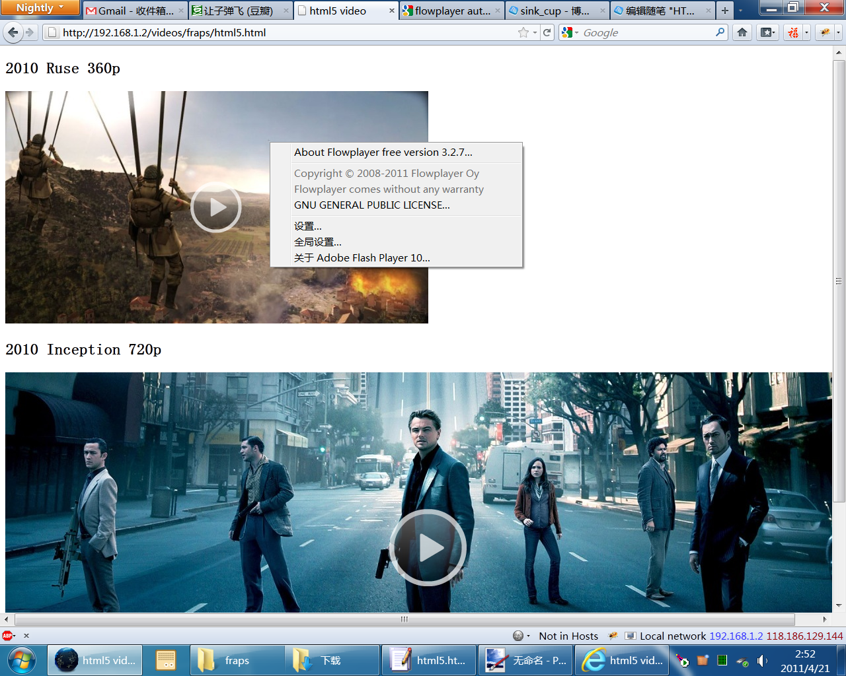Switch to the flowplayer aut... tab
This screenshot has width=846, height=676.
[x=452, y=11]
